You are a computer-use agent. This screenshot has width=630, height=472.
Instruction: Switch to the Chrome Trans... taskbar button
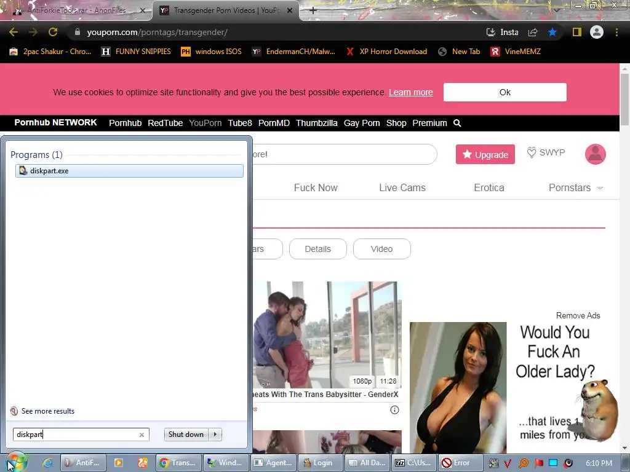178,463
